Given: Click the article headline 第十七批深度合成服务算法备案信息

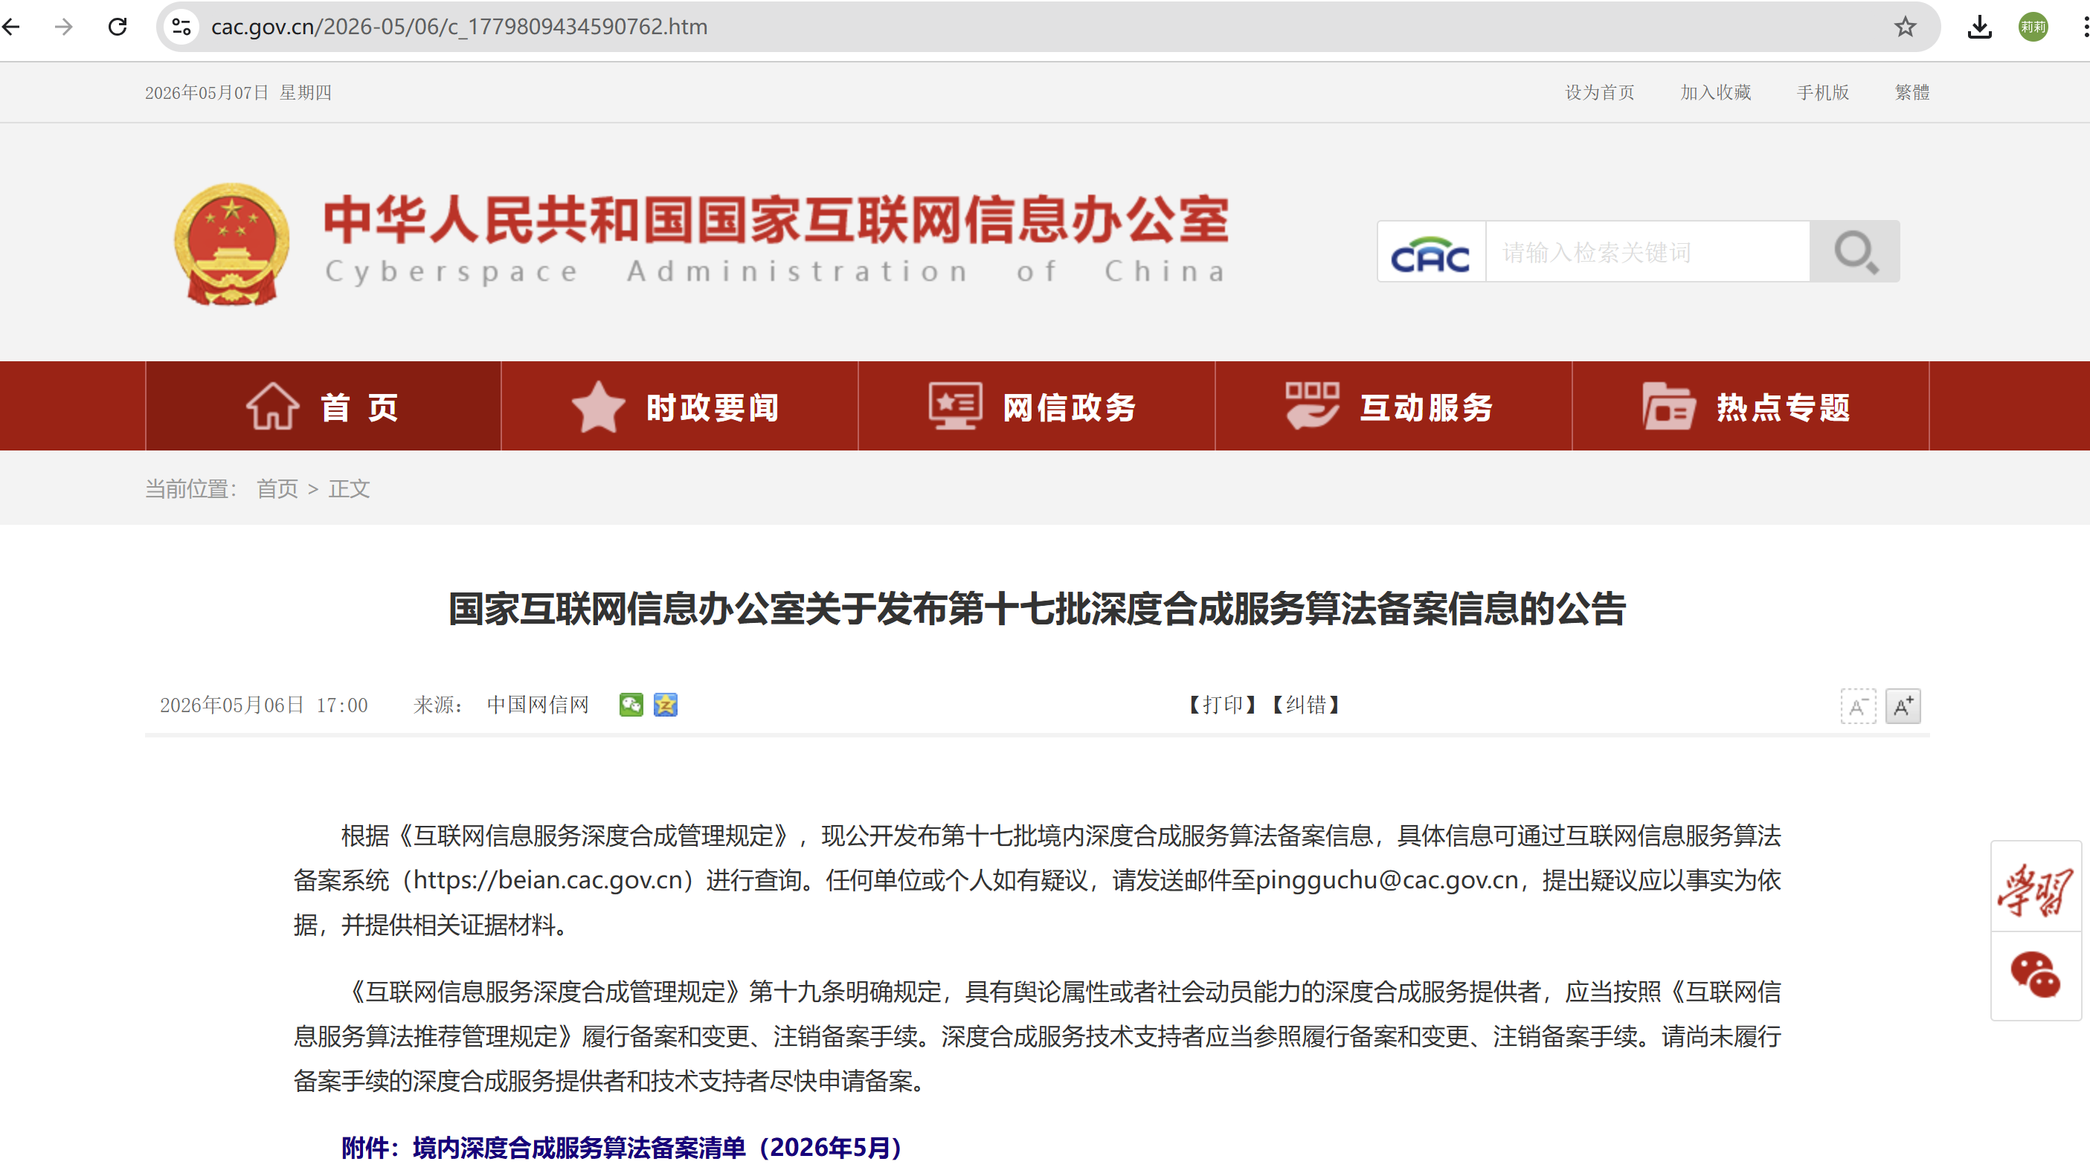Looking at the screenshot, I should [x=1037, y=609].
